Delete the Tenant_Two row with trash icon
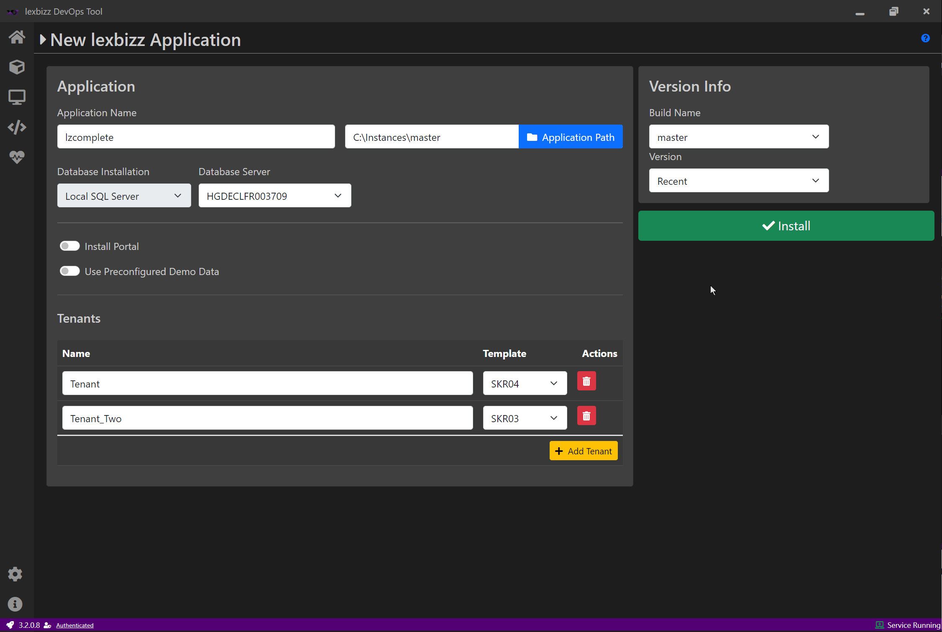 [x=586, y=416]
